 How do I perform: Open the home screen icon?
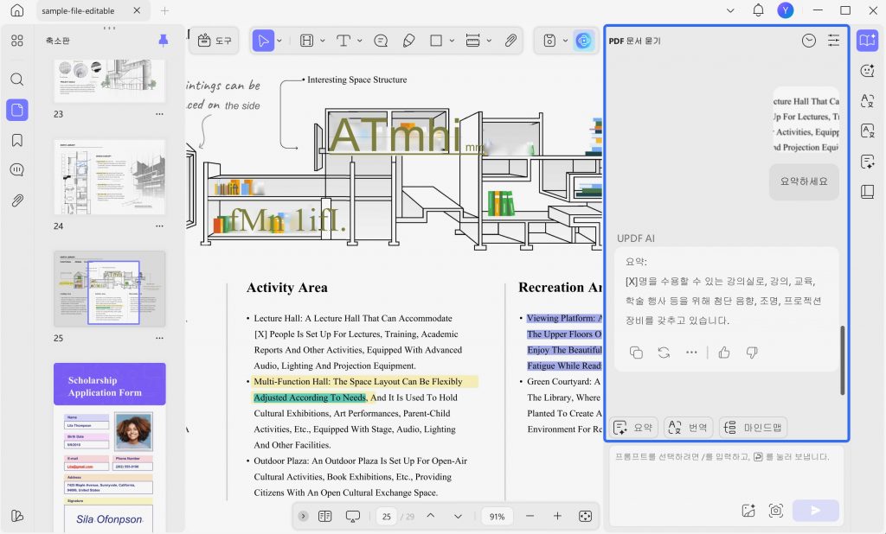17,10
